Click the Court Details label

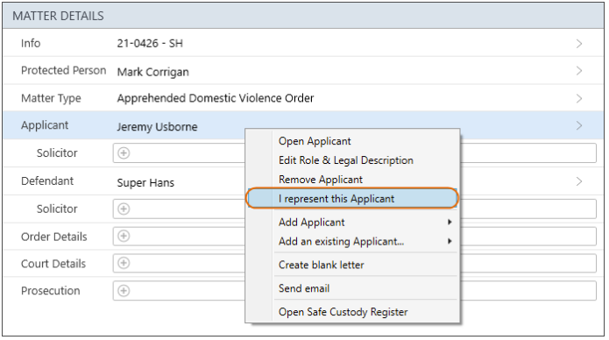[x=53, y=264]
